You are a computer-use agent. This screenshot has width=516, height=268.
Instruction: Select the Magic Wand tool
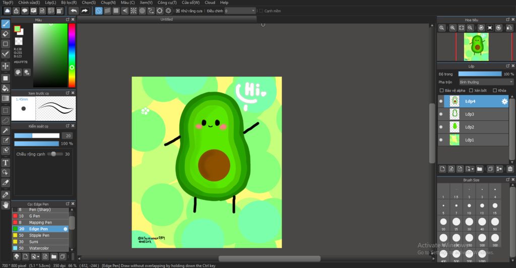(6, 130)
